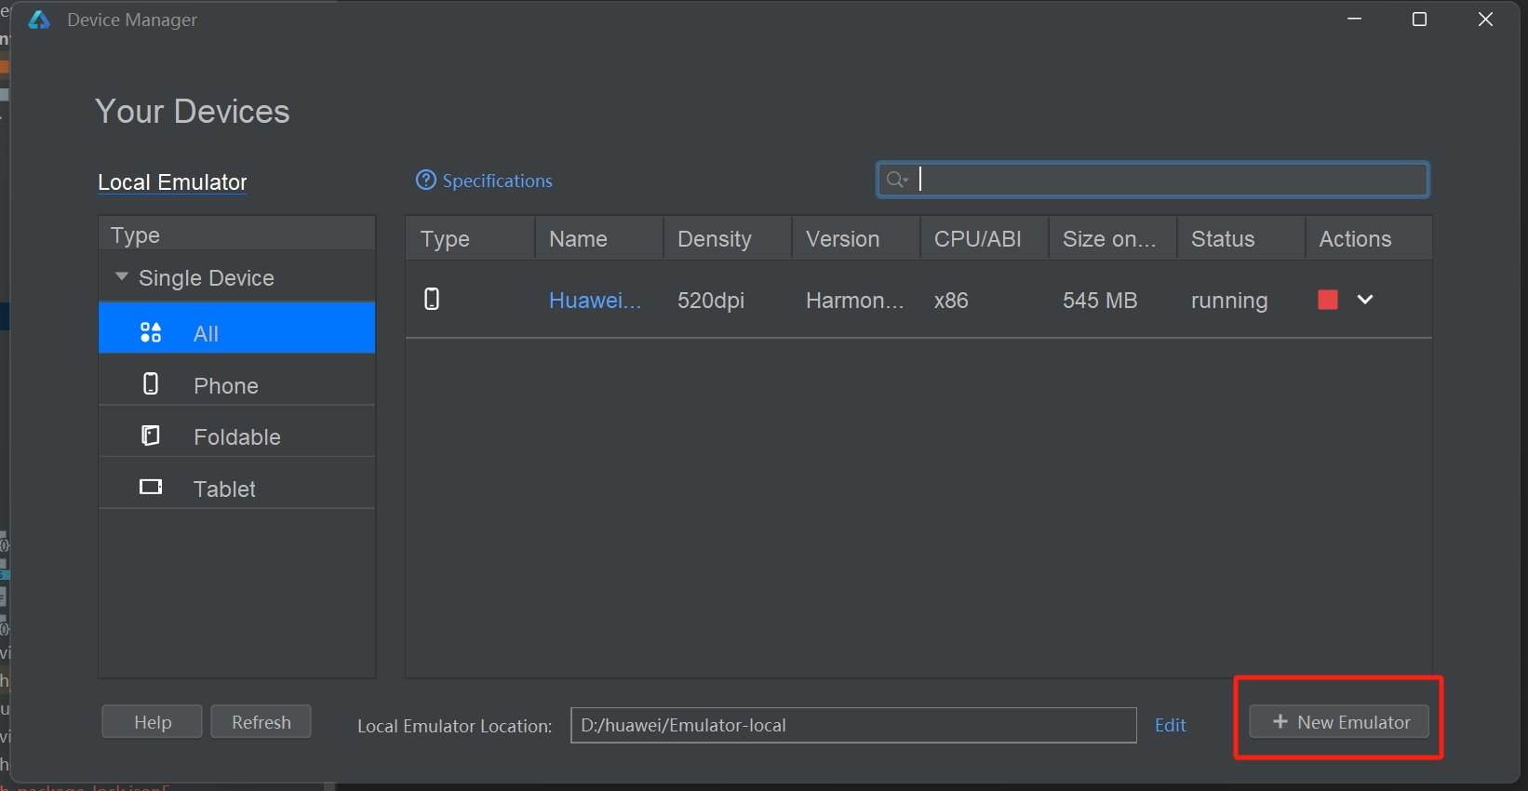Click the Device Manager app logo icon
Screen dimensions: 1528x791
point(39,20)
